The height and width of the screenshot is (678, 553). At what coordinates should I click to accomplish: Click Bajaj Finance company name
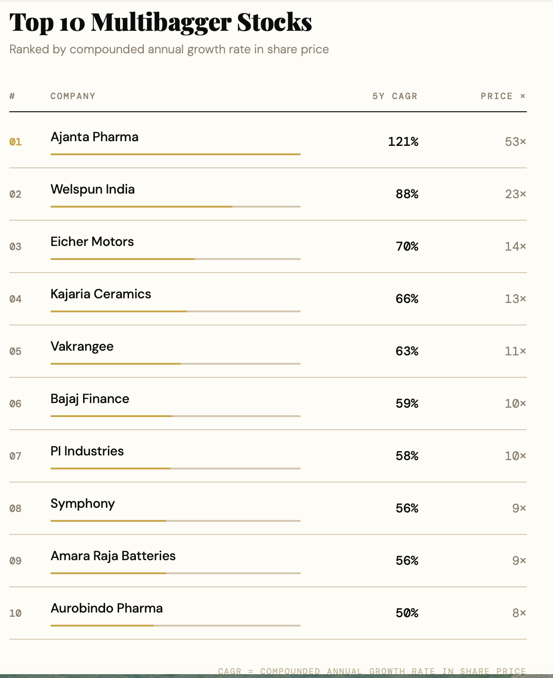pyautogui.click(x=90, y=399)
